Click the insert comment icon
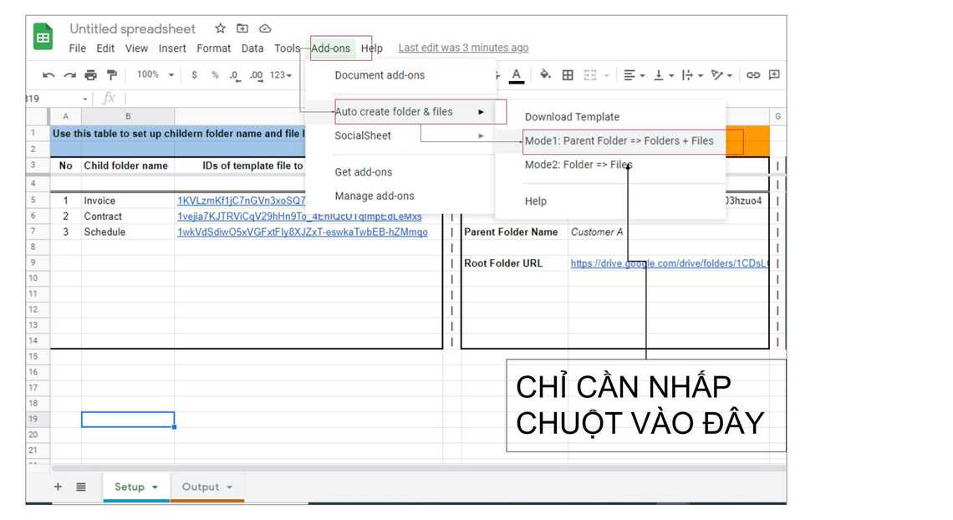The image size is (953, 520). click(774, 75)
